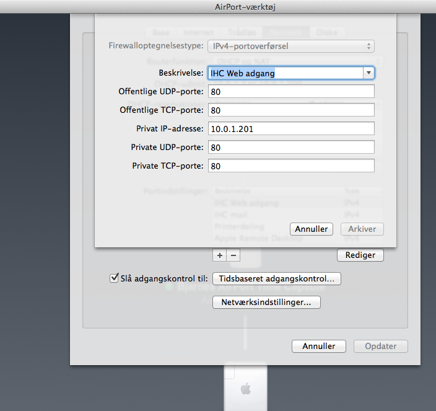Cancel the port mapping sheet with Annuller
The image size is (436, 411).
click(x=311, y=229)
